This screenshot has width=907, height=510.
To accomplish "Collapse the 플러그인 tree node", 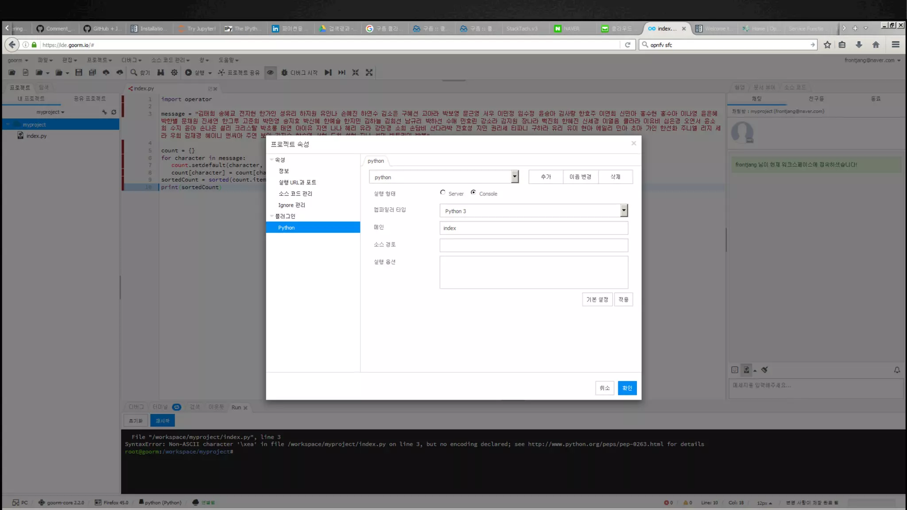I will [272, 216].
